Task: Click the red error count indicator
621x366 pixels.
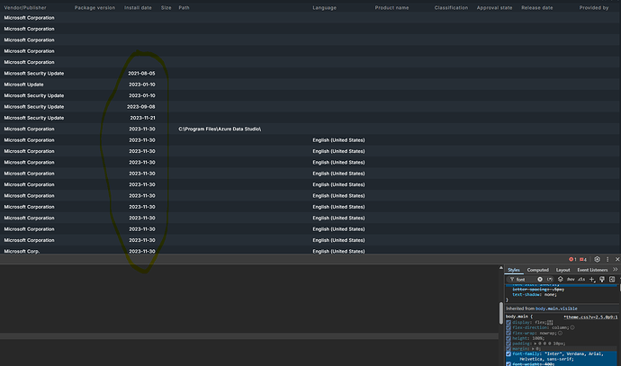Action: coord(572,259)
